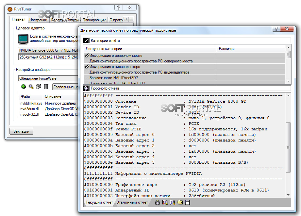Click the Vendor ID line in report
The height and width of the screenshot is (216, 301).
coord(153,107)
